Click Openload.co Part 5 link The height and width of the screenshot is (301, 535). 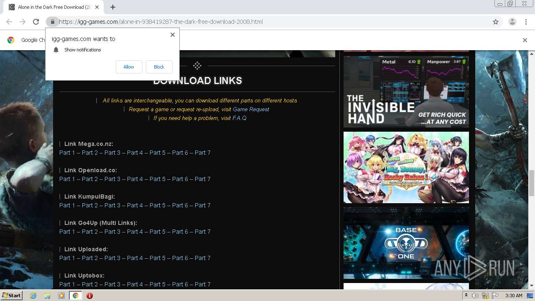[158, 179]
